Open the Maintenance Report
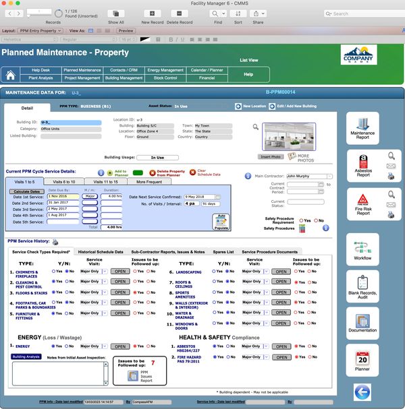This screenshot has height=409, width=405. pyautogui.click(x=362, y=128)
